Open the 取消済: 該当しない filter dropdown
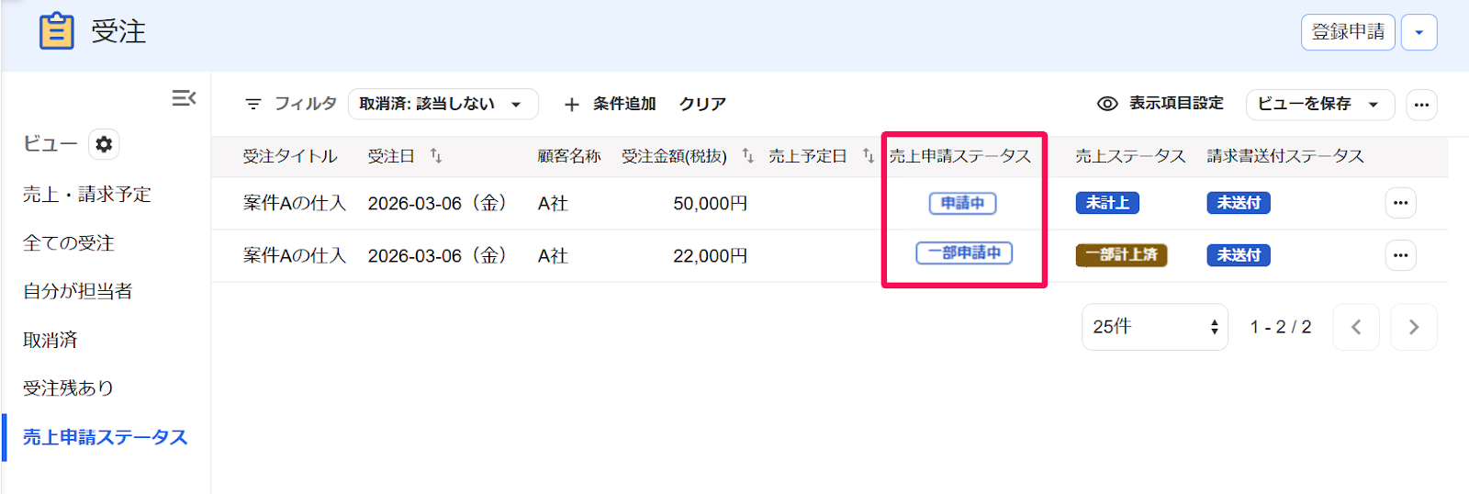The image size is (1469, 494). pyautogui.click(x=443, y=104)
